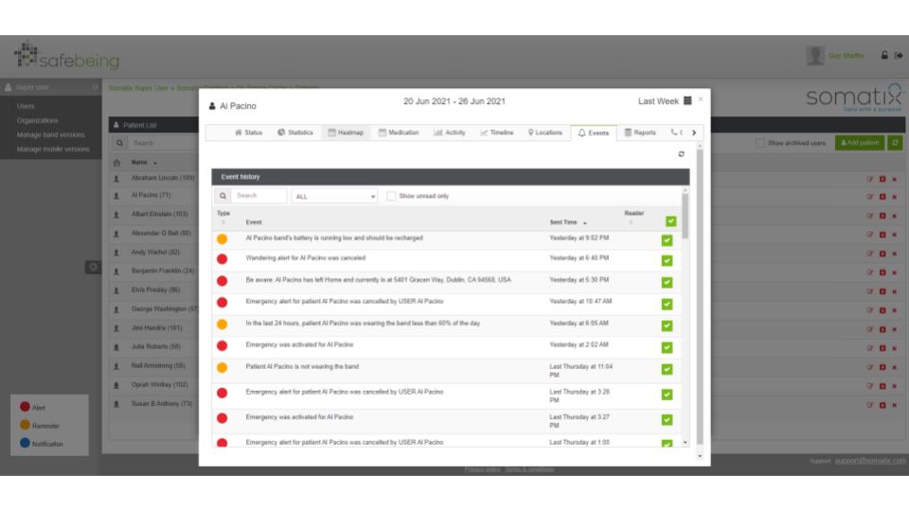Switch to the Status tab
Screen dimensions: 909x511
pos(248,132)
